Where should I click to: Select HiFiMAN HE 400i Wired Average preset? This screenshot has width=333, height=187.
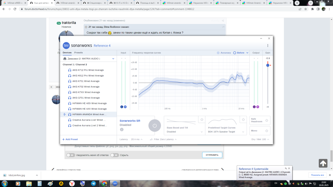pyautogui.click(x=87, y=103)
